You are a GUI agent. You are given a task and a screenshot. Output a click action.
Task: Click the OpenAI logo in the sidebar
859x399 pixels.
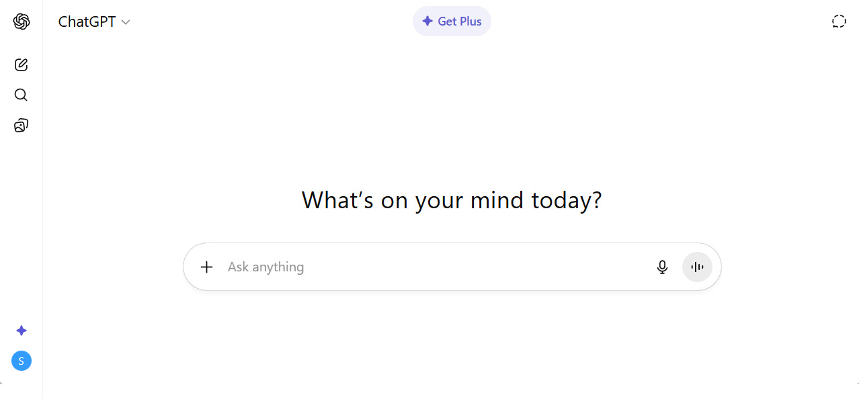click(22, 21)
